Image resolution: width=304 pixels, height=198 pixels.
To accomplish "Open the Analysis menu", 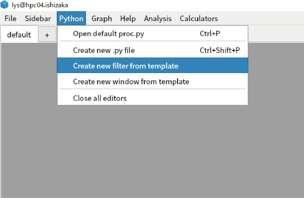I will coord(157,18).
